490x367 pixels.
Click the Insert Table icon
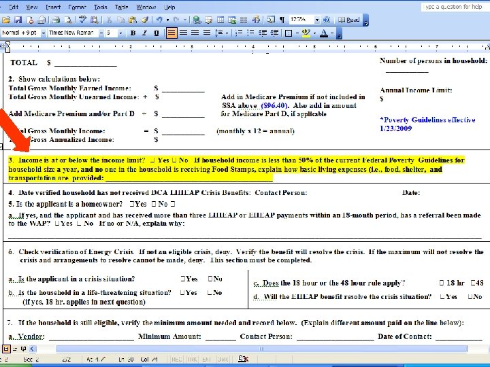pos(220,20)
